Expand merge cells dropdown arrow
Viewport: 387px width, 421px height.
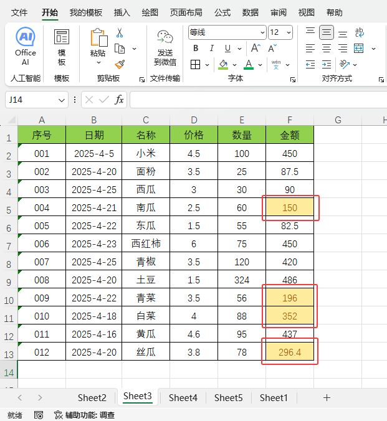(x=373, y=49)
